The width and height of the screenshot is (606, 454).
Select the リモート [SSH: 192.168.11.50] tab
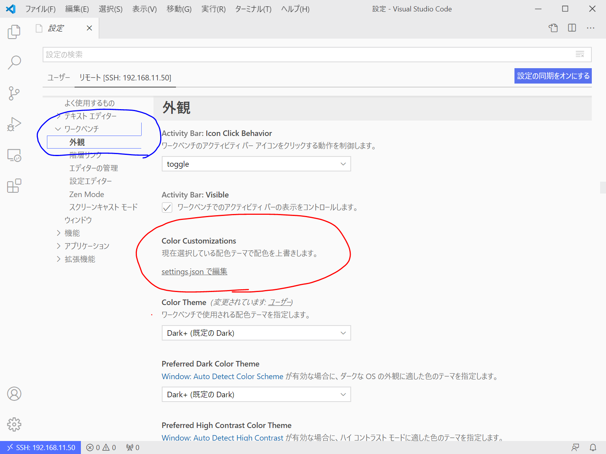point(125,78)
